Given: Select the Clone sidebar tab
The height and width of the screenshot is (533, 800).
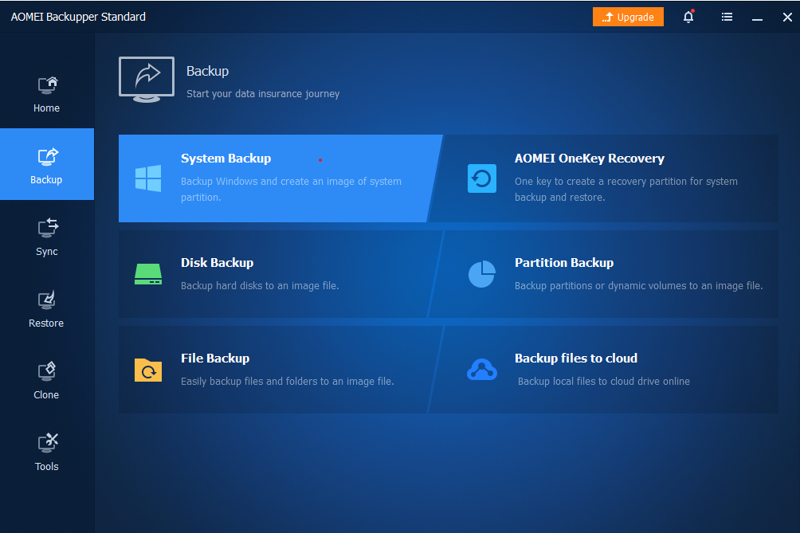Looking at the screenshot, I should click(47, 380).
